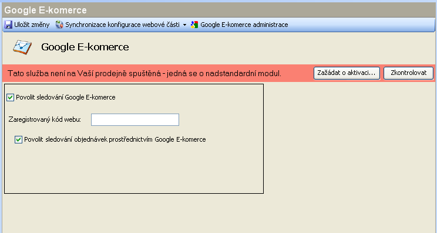Screen dimensions: 437x233
Task: Open 'Google E-komerce administrace'
Action: coord(244,25)
